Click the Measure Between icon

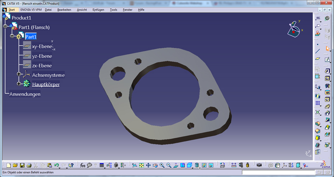click(x=234, y=165)
